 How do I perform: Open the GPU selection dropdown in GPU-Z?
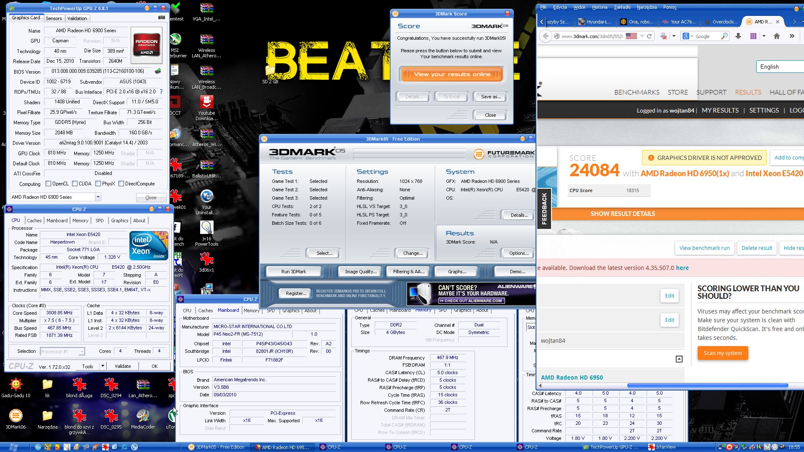[98, 197]
